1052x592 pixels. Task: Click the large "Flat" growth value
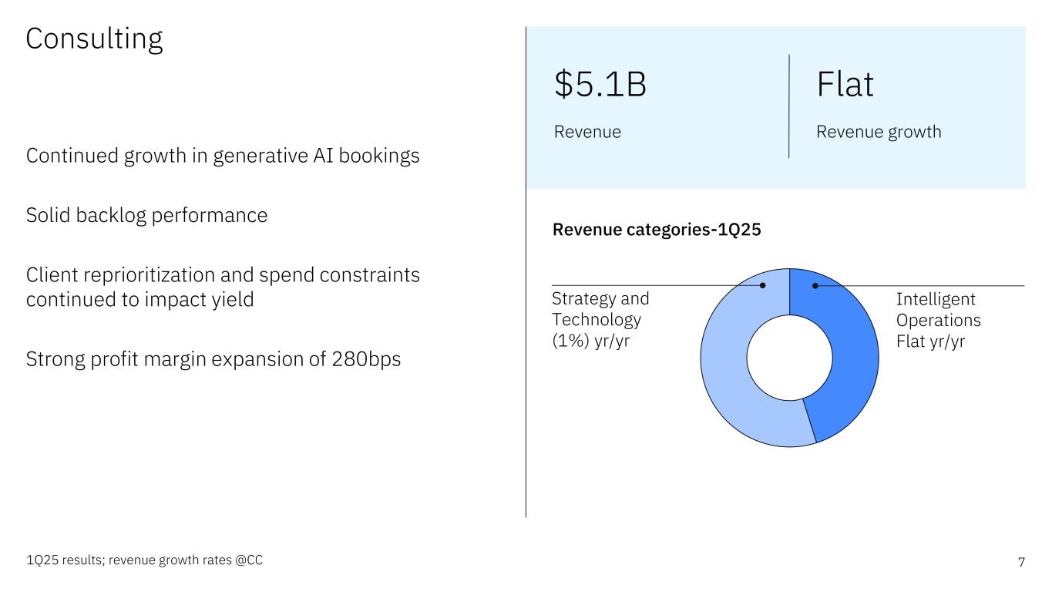tap(845, 85)
